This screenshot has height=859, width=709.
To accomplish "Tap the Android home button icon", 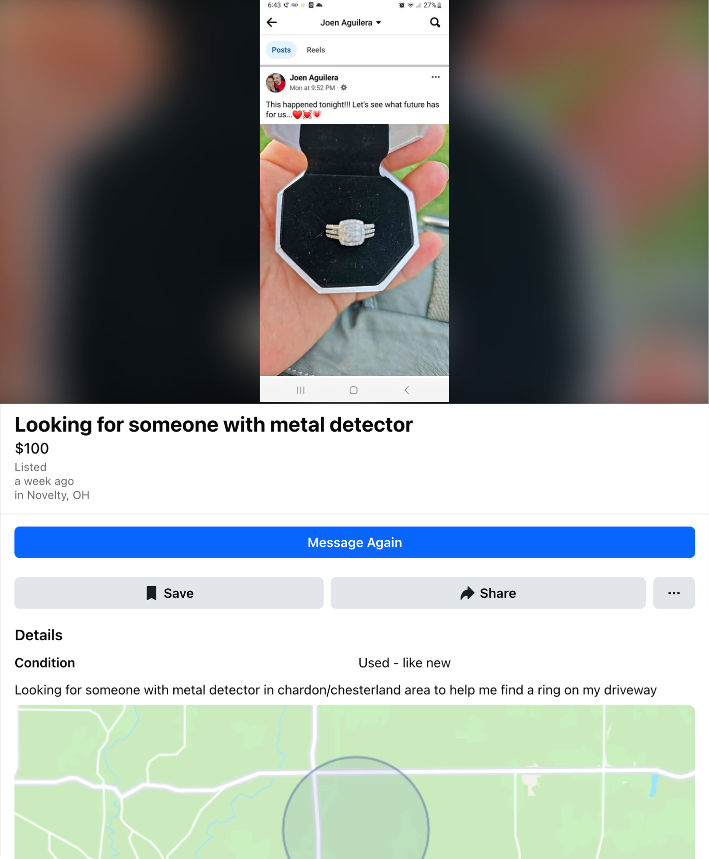I will click(354, 390).
